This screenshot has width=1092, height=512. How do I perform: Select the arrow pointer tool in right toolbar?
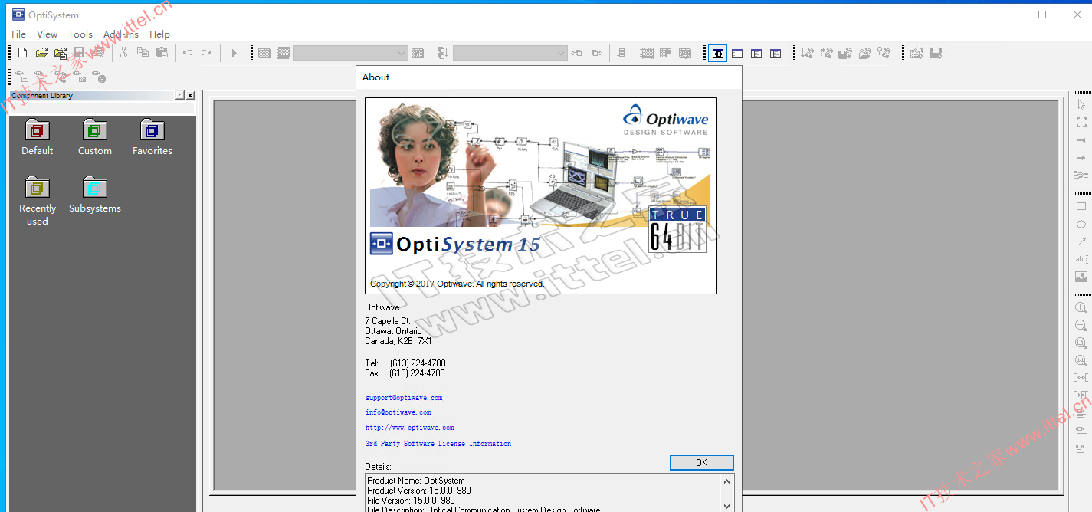click(x=1081, y=104)
